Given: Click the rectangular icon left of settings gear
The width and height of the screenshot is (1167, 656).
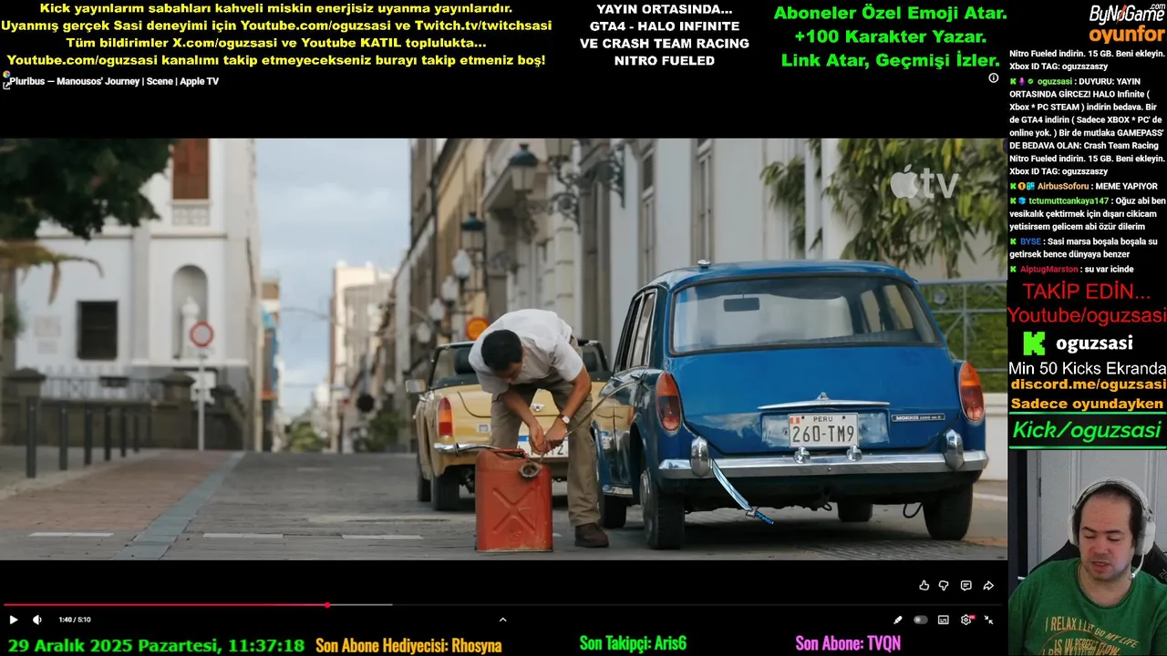Looking at the screenshot, I should tap(944, 620).
